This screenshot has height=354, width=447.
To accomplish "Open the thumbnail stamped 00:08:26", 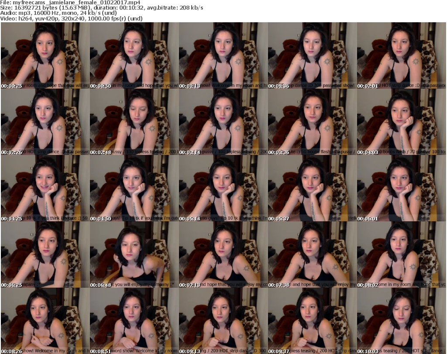I will pyautogui.click(x=45, y=321).
